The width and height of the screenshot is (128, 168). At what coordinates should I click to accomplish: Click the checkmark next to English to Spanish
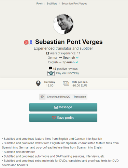point(77,62)
